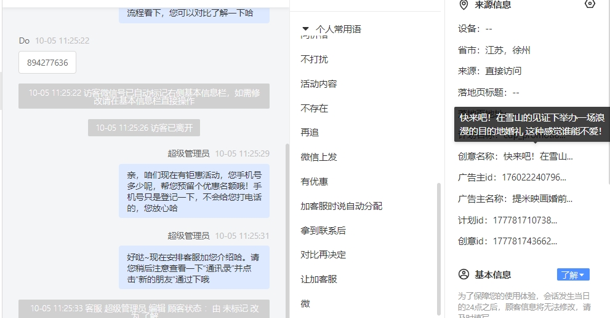Select the quick phrase 活动内容
This screenshot has width=610, height=318.
[x=319, y=83]
